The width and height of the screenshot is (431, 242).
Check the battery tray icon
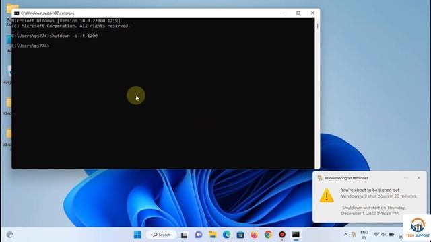(x=391, y=235)
